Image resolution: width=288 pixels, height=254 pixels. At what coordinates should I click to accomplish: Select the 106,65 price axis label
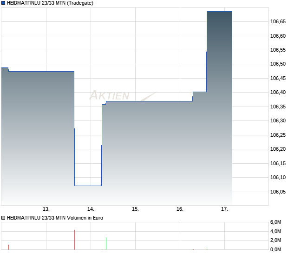click(278, 22)
